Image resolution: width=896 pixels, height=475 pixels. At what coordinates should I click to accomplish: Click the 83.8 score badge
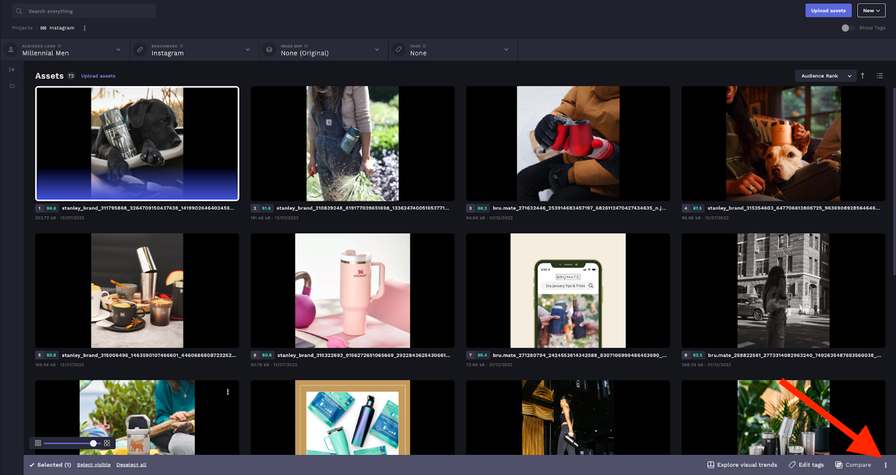point(51,355)
